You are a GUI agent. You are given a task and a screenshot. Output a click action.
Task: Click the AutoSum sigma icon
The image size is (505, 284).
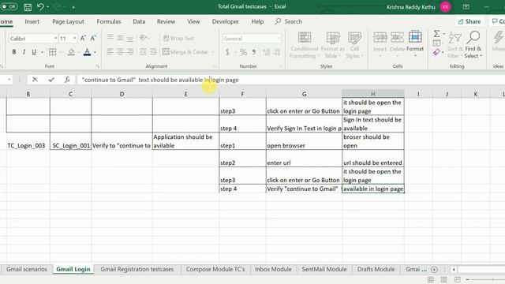(x=436, y=33)
